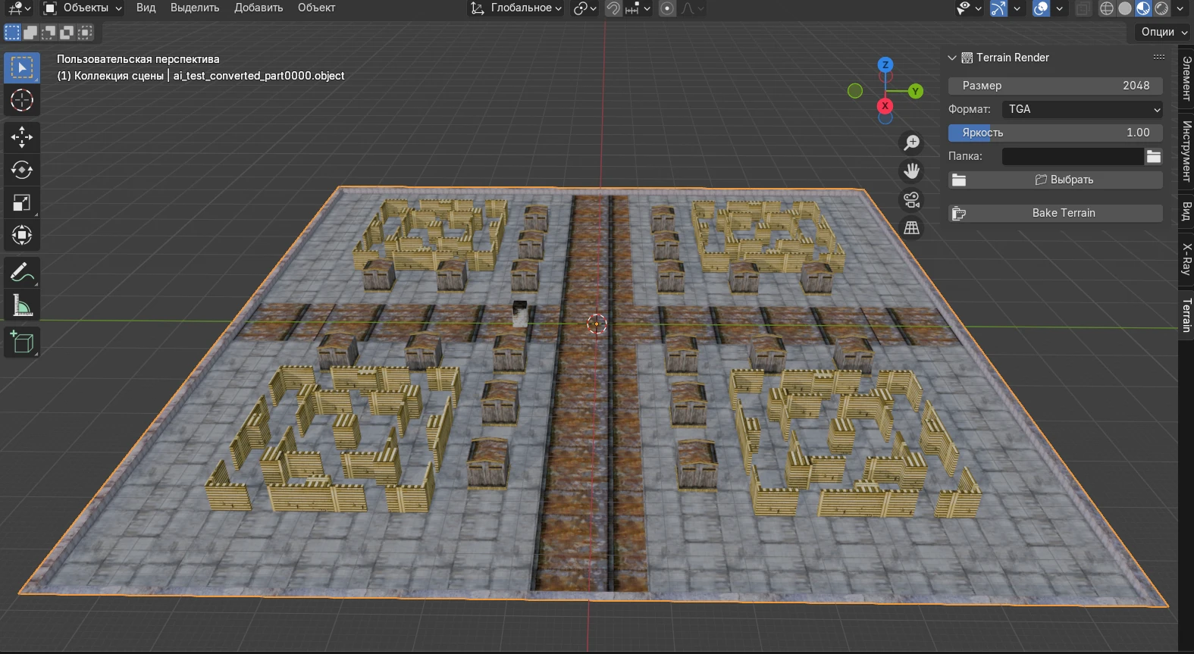This screenshot has height=654, width=1194.
Task: Open the Добавить menu
Action: pos(258,8)
